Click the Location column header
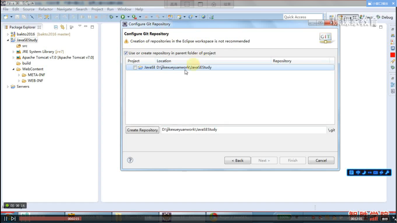The height and width of the screenshot is (223, 397). coord(213,61)
